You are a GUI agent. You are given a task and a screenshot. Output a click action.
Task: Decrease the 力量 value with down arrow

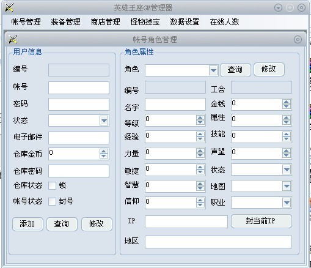(x=200, y=155)
